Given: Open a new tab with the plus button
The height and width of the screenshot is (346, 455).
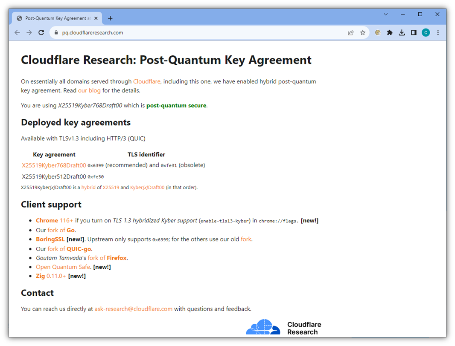Looking at the screenshot, I should pos(110,18).
